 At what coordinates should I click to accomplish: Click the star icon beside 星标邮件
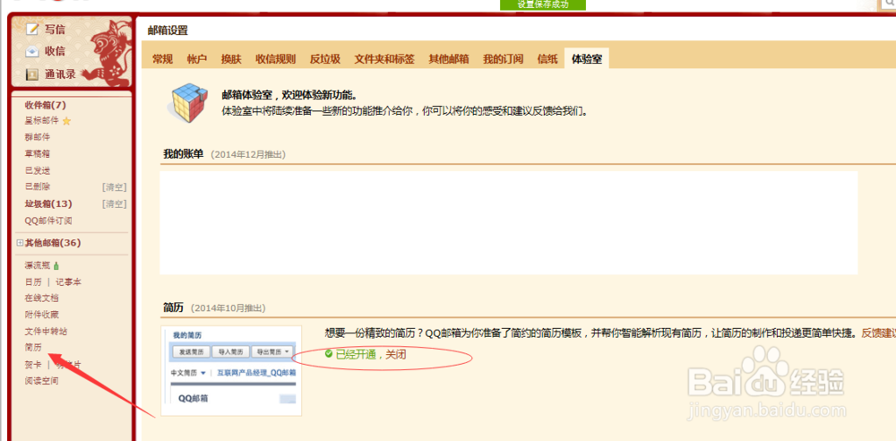(66, 121)
